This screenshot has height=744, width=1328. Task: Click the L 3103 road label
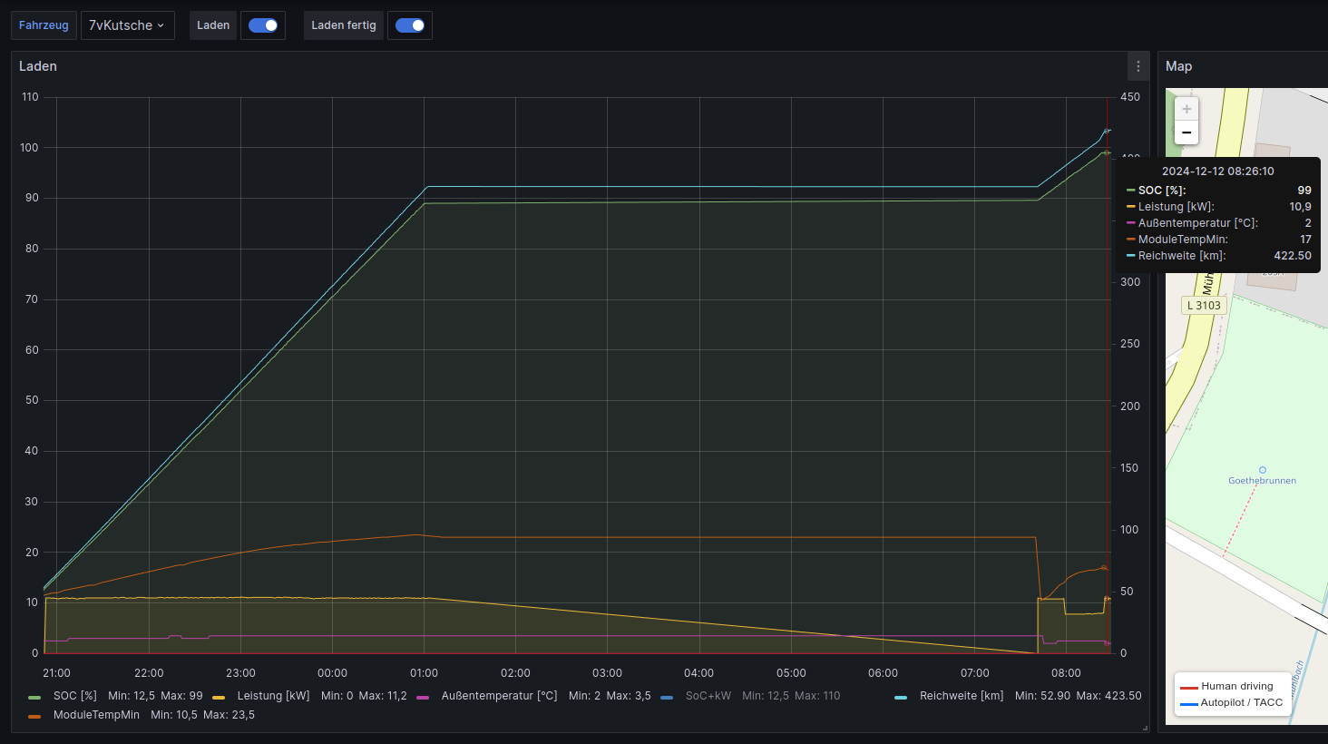1204,306
